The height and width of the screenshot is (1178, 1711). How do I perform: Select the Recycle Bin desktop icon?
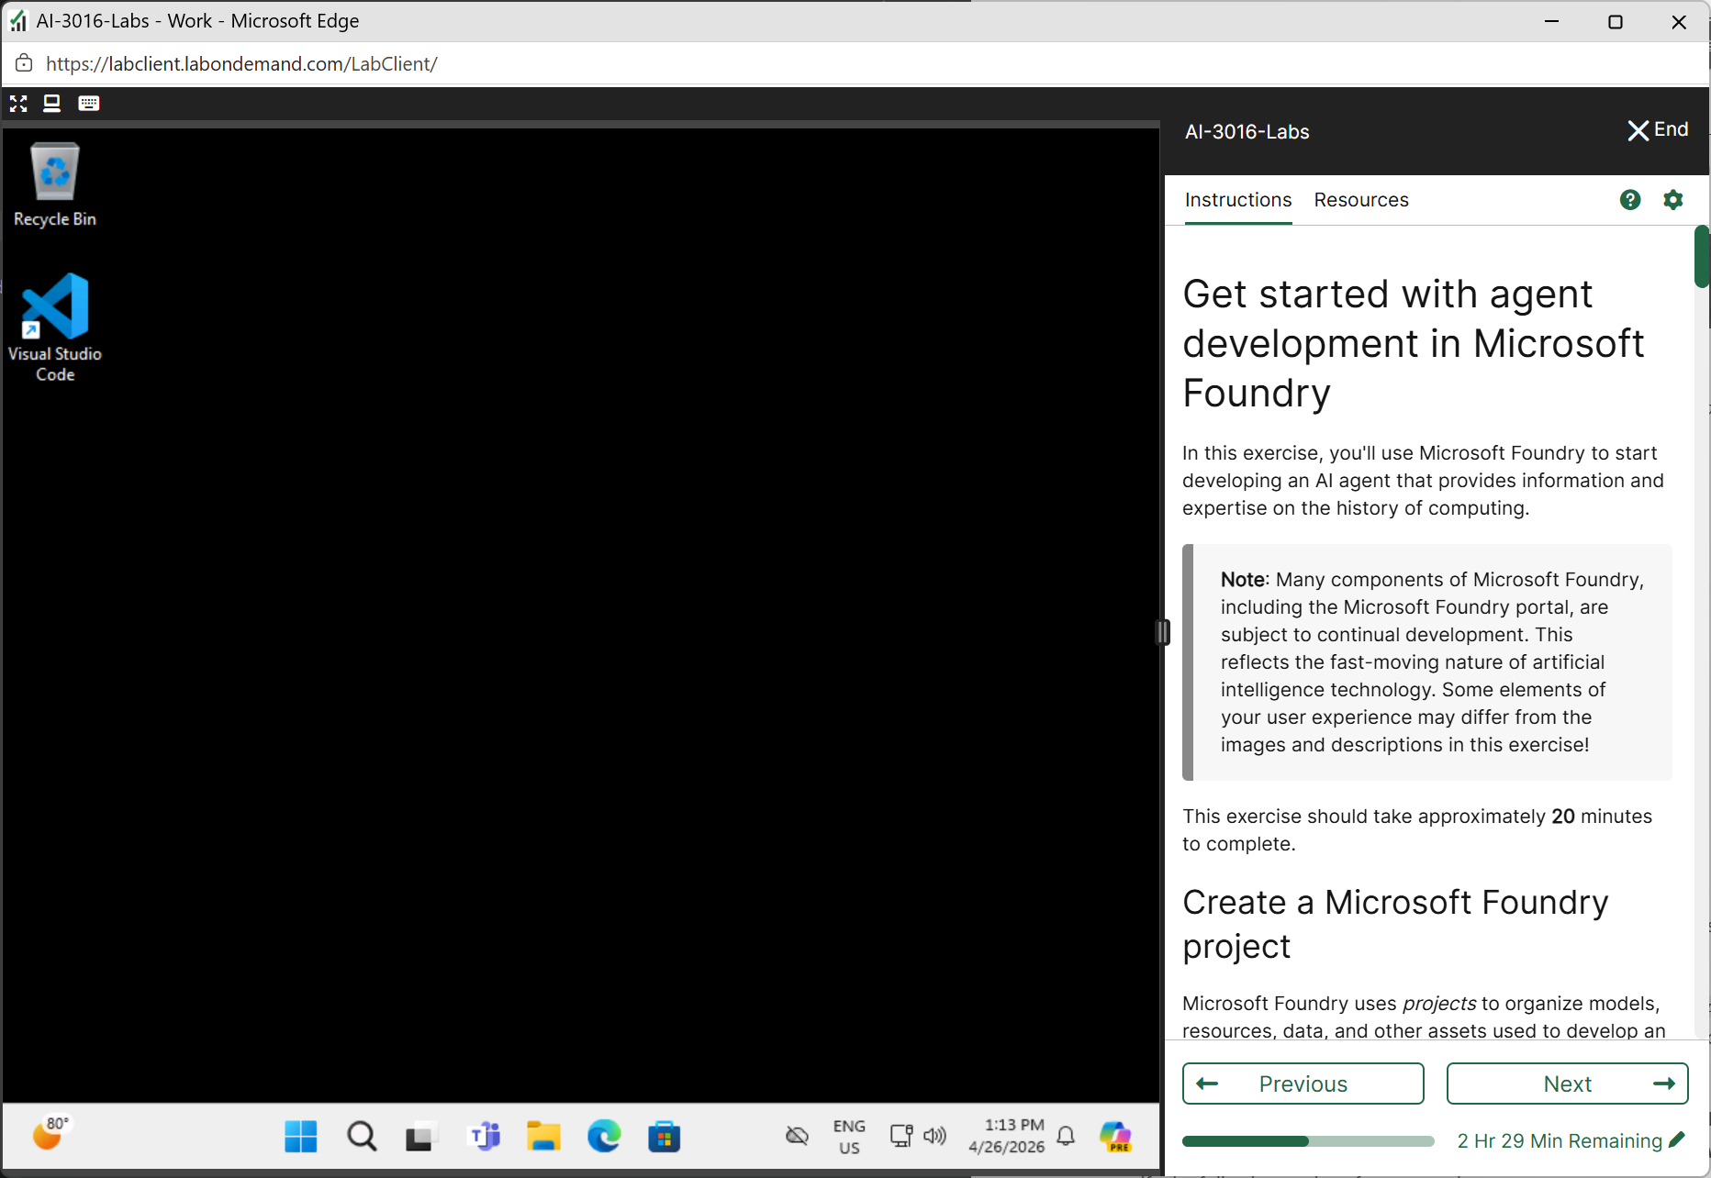coord(55,184)
